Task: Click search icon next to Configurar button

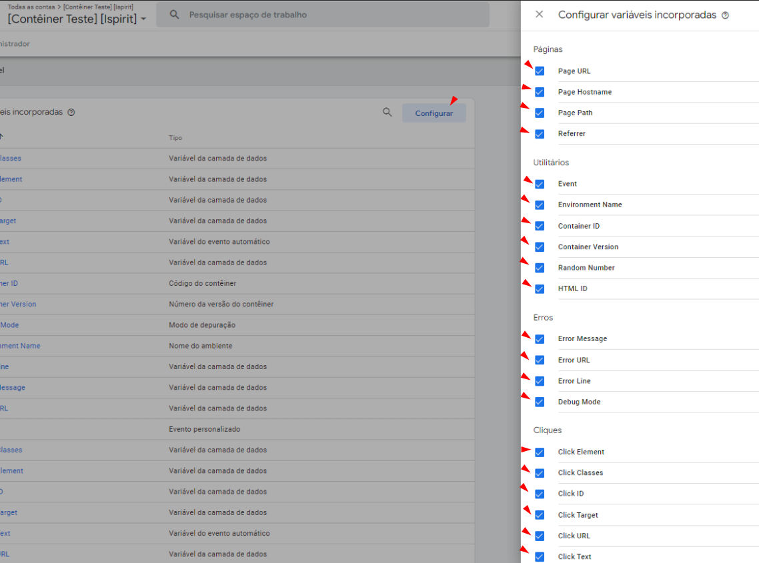Action: (x=387, y=113)
